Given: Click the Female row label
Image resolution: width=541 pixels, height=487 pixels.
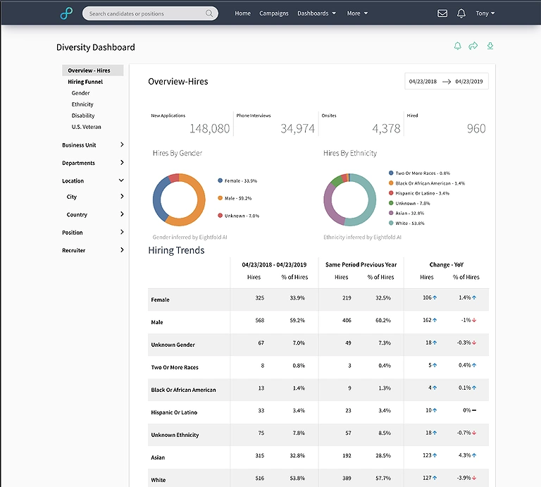Looking at the screenshot, I should (x=160, y=300).
